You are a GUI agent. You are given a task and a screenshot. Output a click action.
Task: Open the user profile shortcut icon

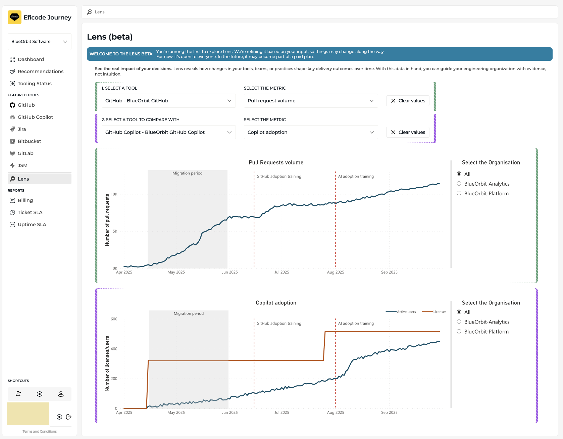61,394
